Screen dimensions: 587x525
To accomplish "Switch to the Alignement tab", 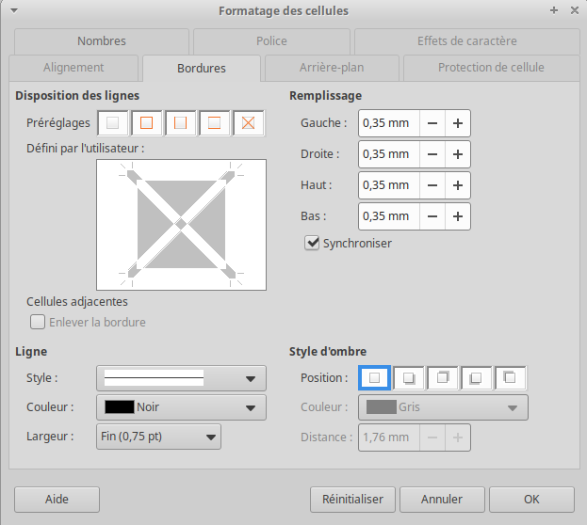I will [x=73, y=68].
